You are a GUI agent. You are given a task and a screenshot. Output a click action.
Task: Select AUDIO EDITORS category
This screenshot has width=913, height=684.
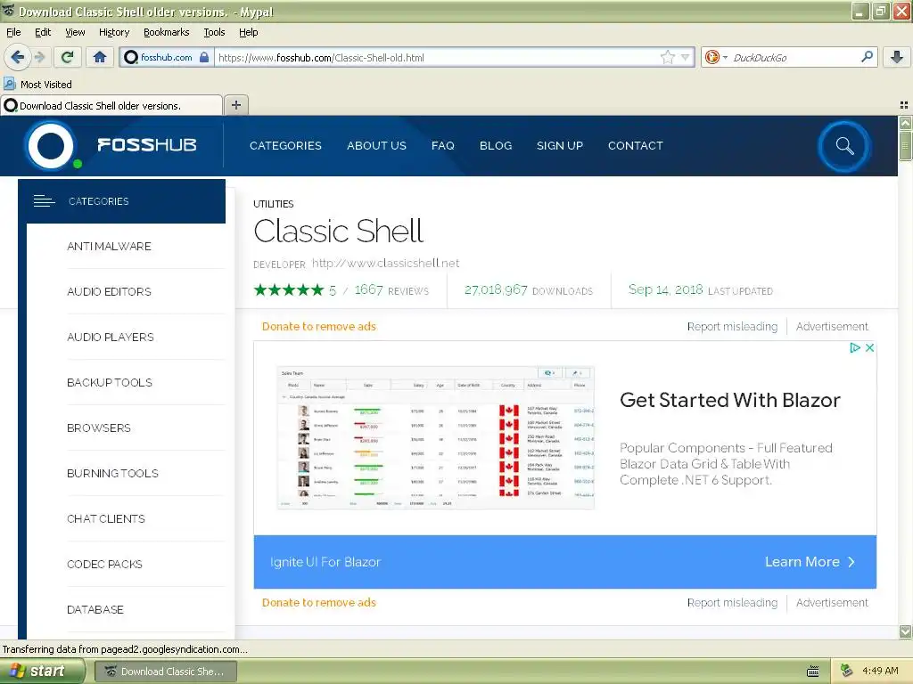[x=109, y=291]
